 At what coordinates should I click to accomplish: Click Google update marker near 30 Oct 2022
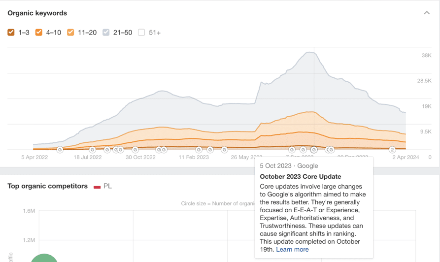(x=135, y=150)
